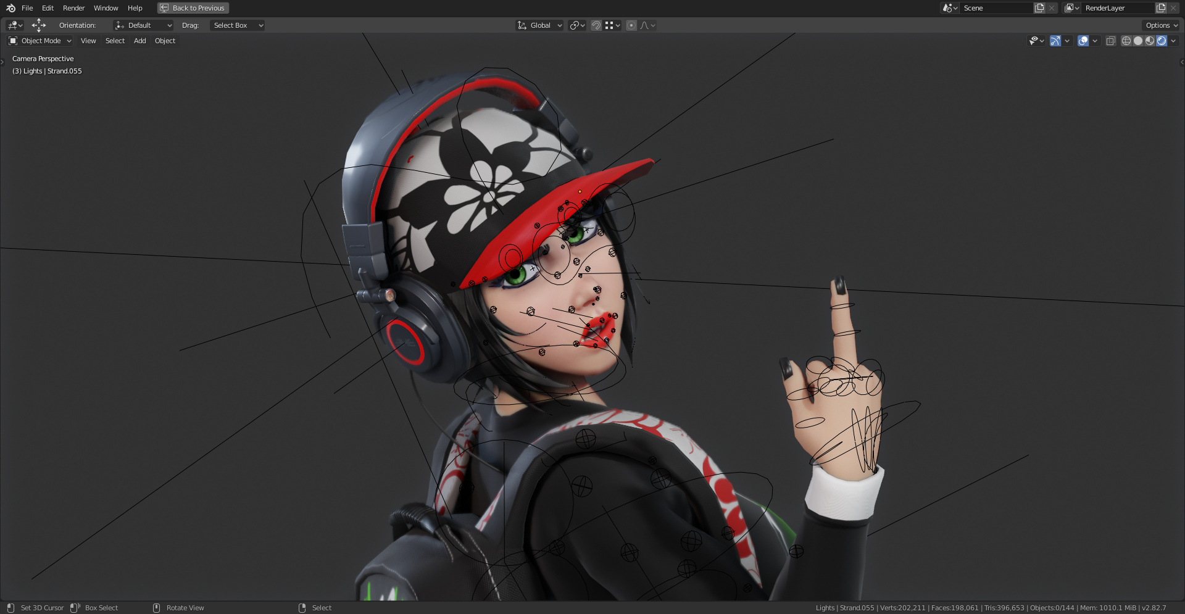Open proportional editing falloff dropdown

tap(647, 25)
